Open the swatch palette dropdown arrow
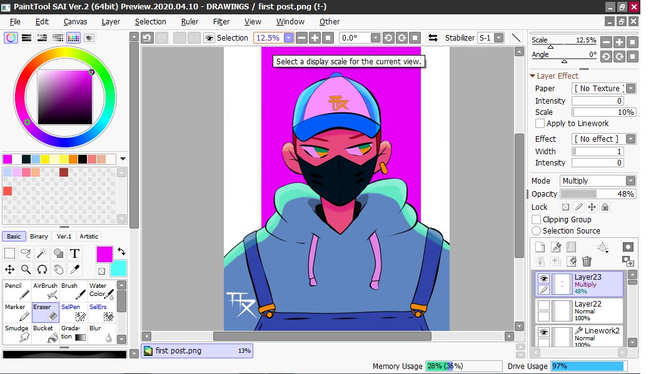The image size is (666, 374). pos(123,159)
